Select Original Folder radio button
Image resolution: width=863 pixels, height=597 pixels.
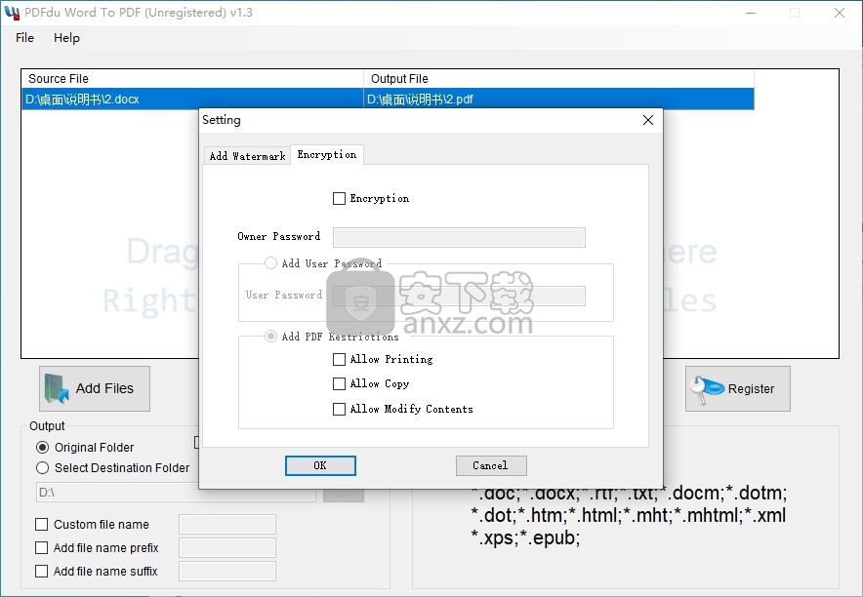[42, 447]
